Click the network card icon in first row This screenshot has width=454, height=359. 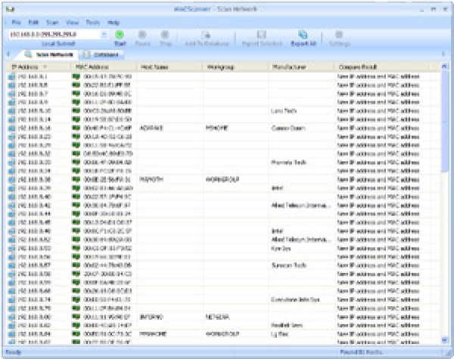click(x=76, y=76)
